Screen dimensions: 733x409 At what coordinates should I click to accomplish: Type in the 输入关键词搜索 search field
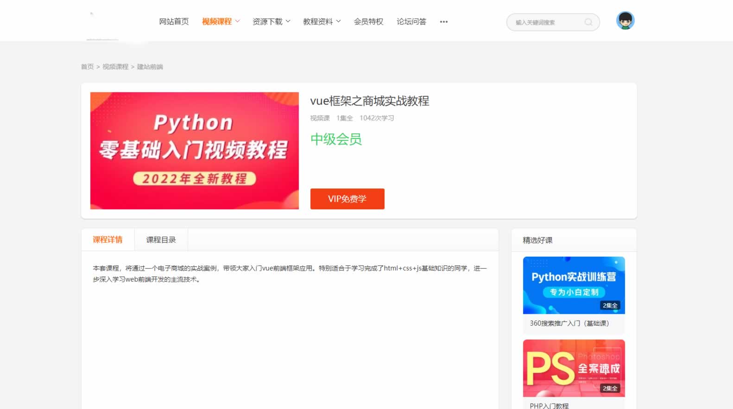pos(547,22)
